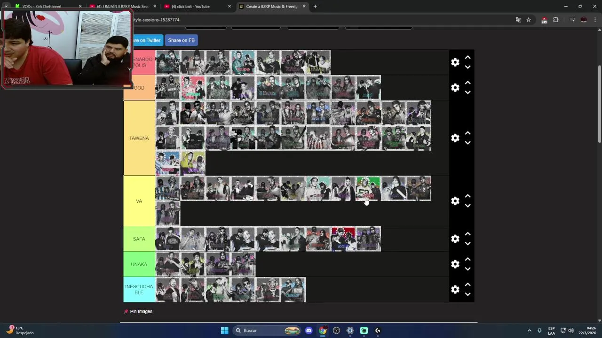The image size is (602, 338).
Task: Open a new browser tab
Action: 315,7
